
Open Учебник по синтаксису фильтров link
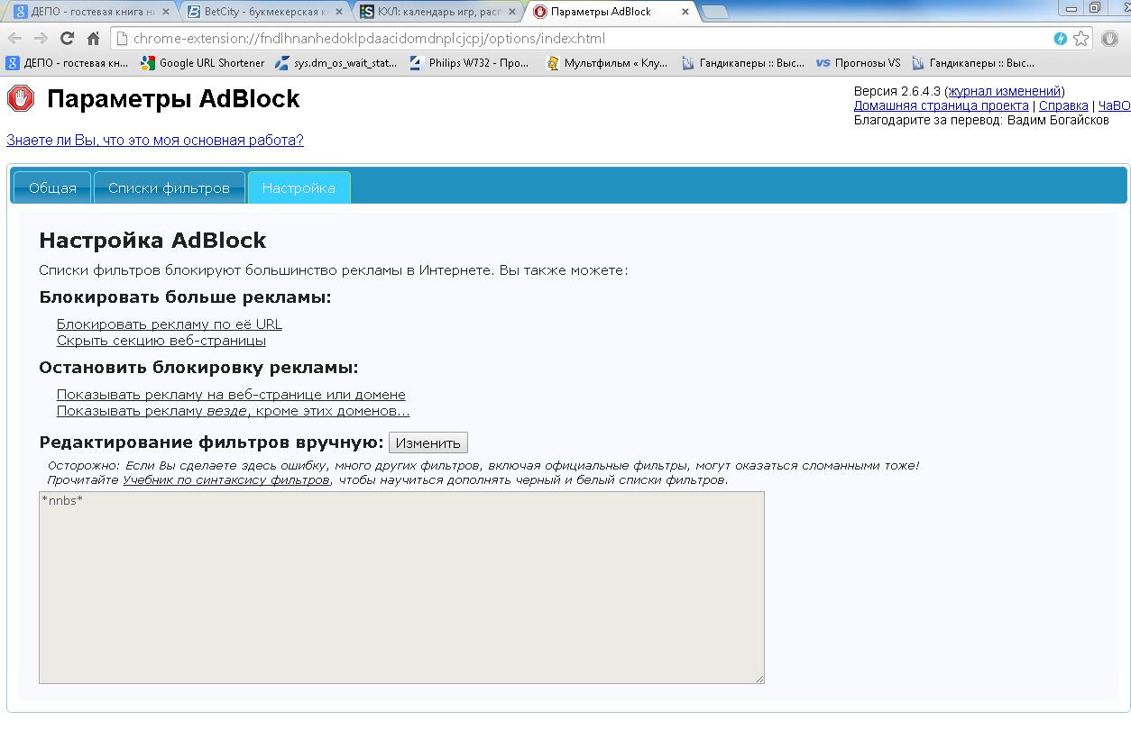click(226, 479)
